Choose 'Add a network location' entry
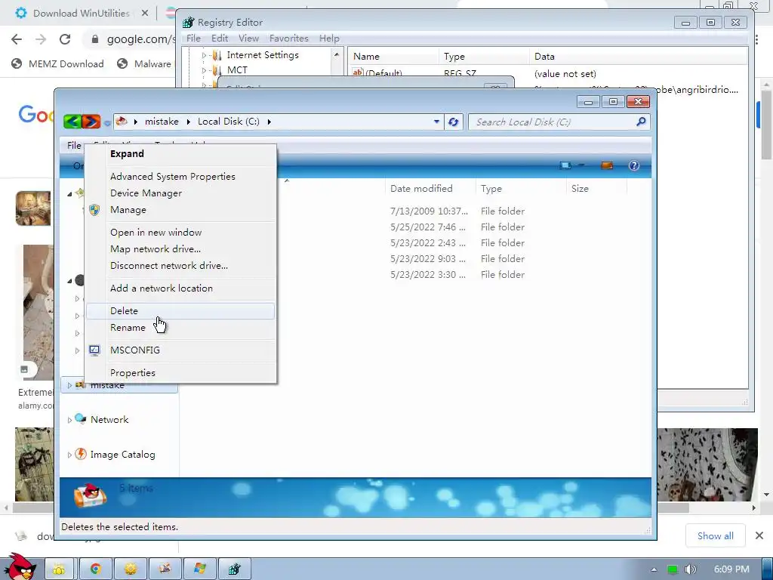 pos(180,288)
